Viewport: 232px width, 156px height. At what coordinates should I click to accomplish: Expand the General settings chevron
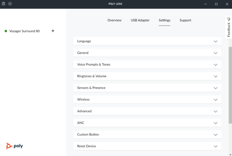click(215, 53)
